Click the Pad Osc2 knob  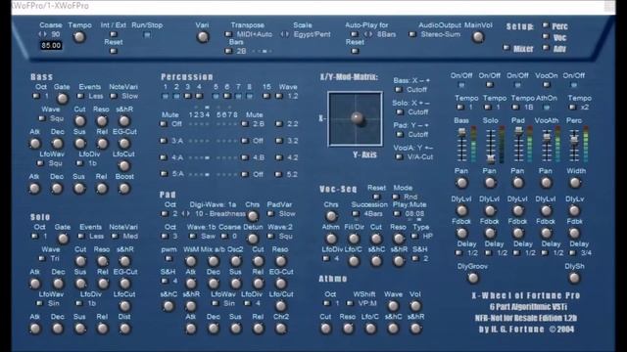tap(235, 261)
